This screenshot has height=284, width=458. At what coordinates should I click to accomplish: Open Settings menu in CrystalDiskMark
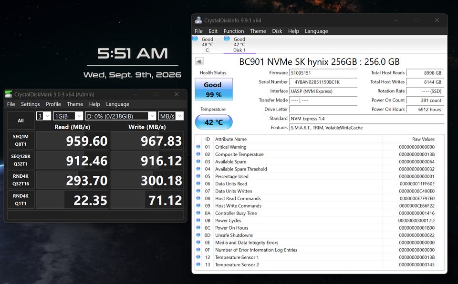(x=30, y=104)
